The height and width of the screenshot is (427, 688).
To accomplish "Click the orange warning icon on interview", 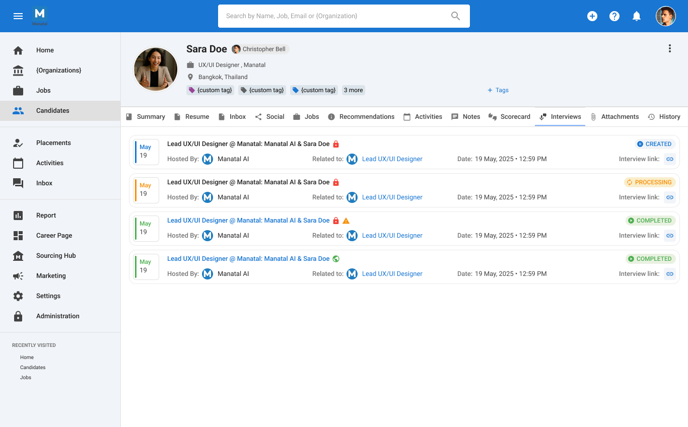I will pyautogui.click(x=346, y=221).
